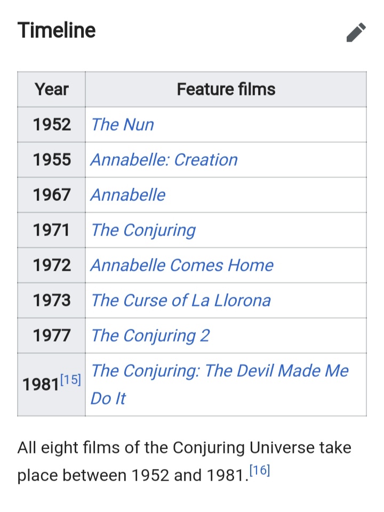384x512 pixels.
Task: Open the Annabelle article
Action: coord(127,195)
